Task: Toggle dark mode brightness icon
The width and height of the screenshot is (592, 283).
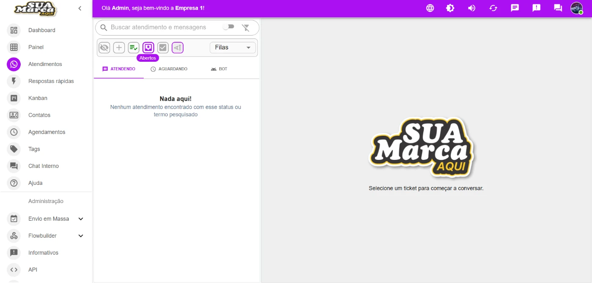Action: tap(450, 8)
